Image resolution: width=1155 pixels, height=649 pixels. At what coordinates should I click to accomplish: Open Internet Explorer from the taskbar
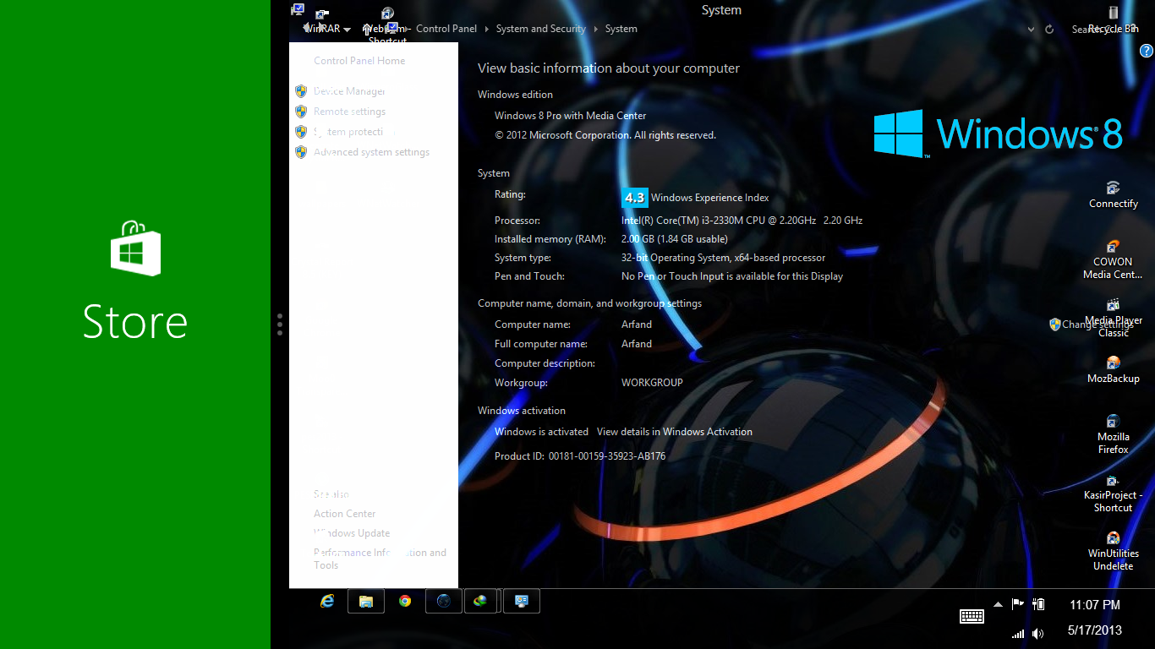328,601
